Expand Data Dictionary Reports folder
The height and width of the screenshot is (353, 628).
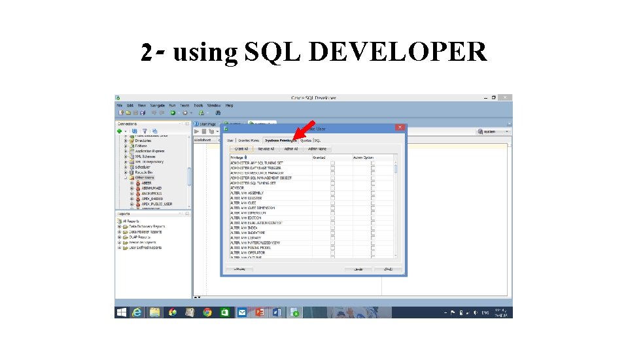119,227
